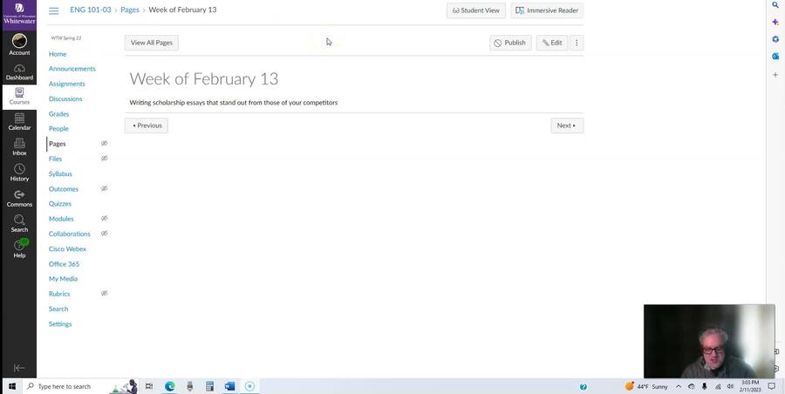Click the Publish button
785x394 pixels.
(510, 43)
